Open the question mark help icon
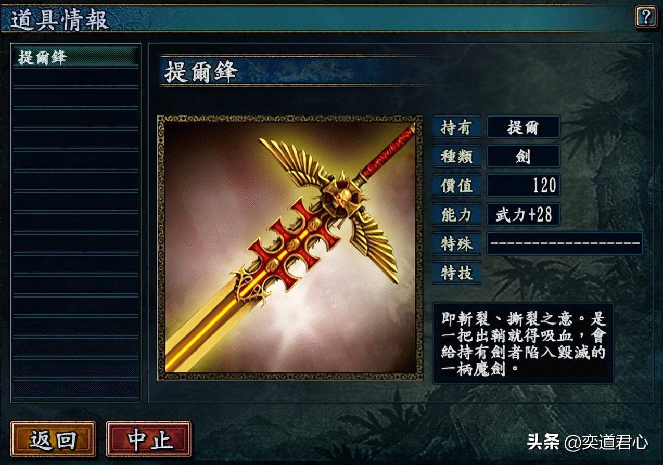This screenshot has height=465, width=663. (x=645, y=17)
